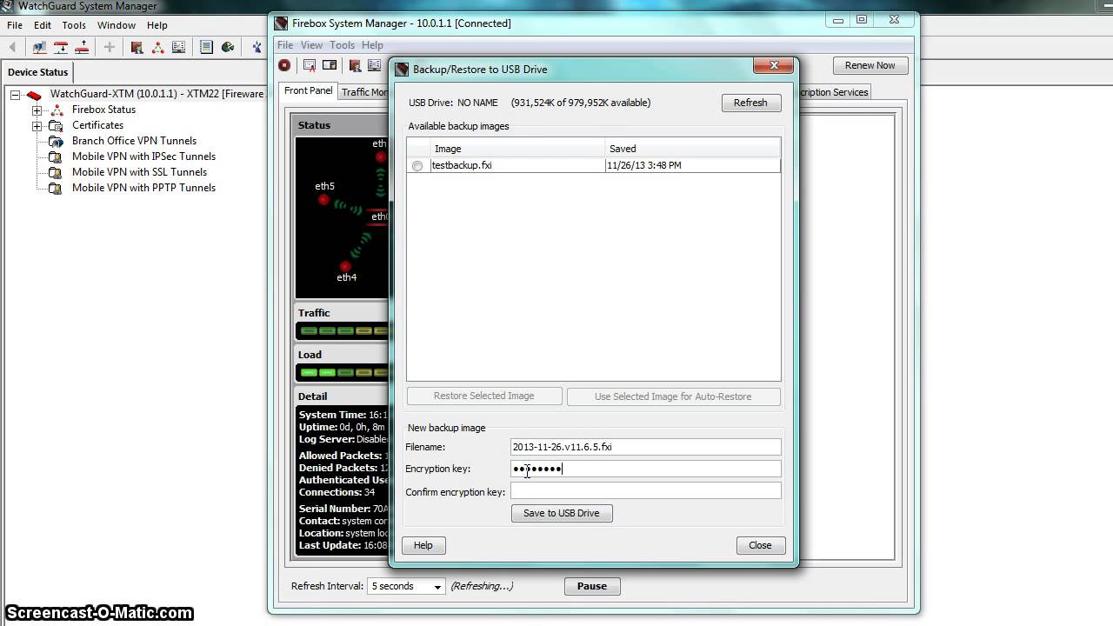Screen dimensions: 1113x626
Task: Click the plus add icon in WatchGuard toolbar
Action: click(x=110, y=47)
